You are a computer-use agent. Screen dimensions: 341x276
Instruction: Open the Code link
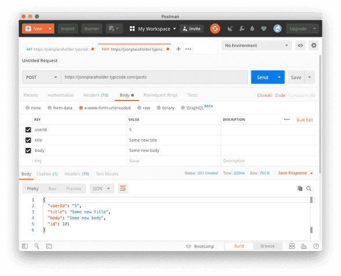pos(280,95)
